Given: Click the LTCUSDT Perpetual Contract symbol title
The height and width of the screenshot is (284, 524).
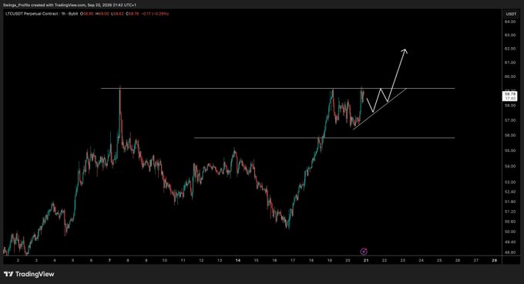Looking at the screenshot, I should (x=31, y=14).
